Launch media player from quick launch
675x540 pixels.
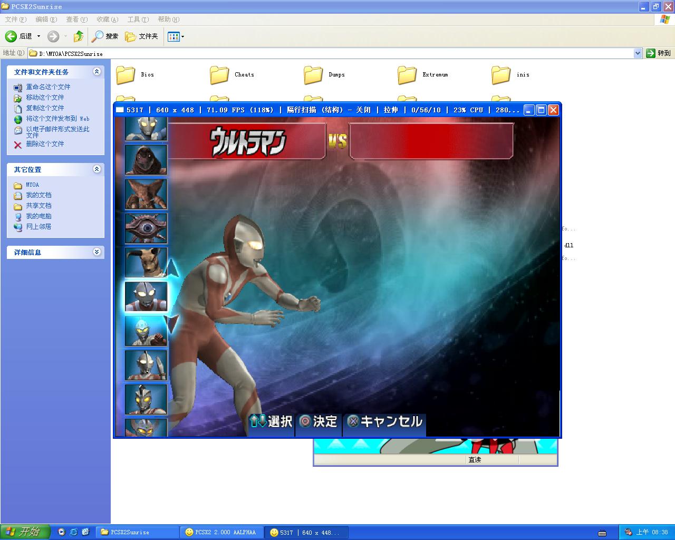[62, 532]
